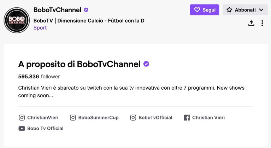
Task: Expand the Abbonati chevron arrow
Action: 261,10
